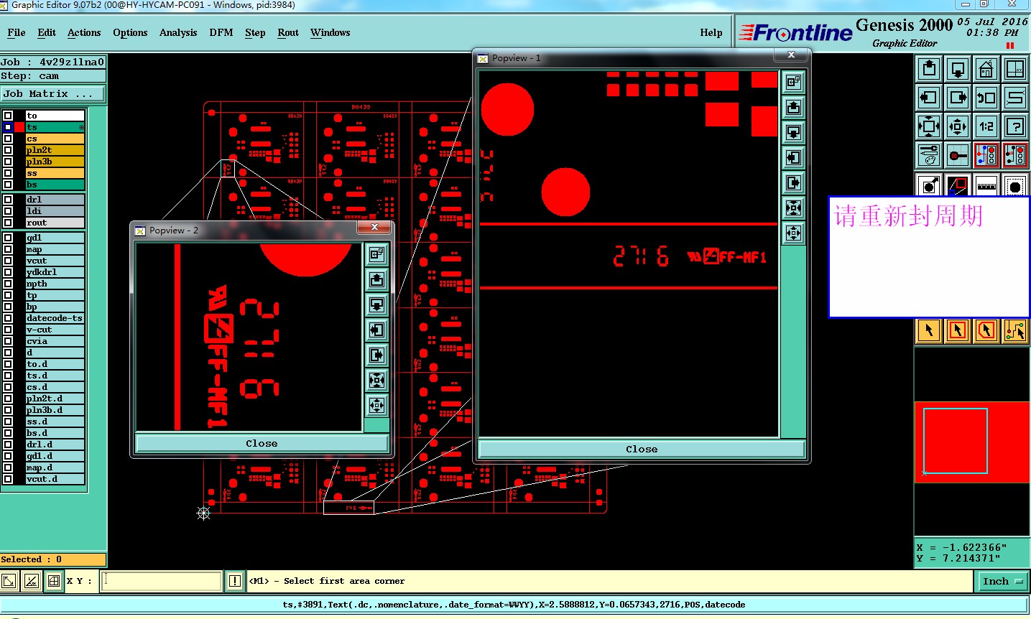The width and height of the screenshot is (1031, 619).
Task: Select layer name cvia in layer list
Action: [x=55, y=341]
